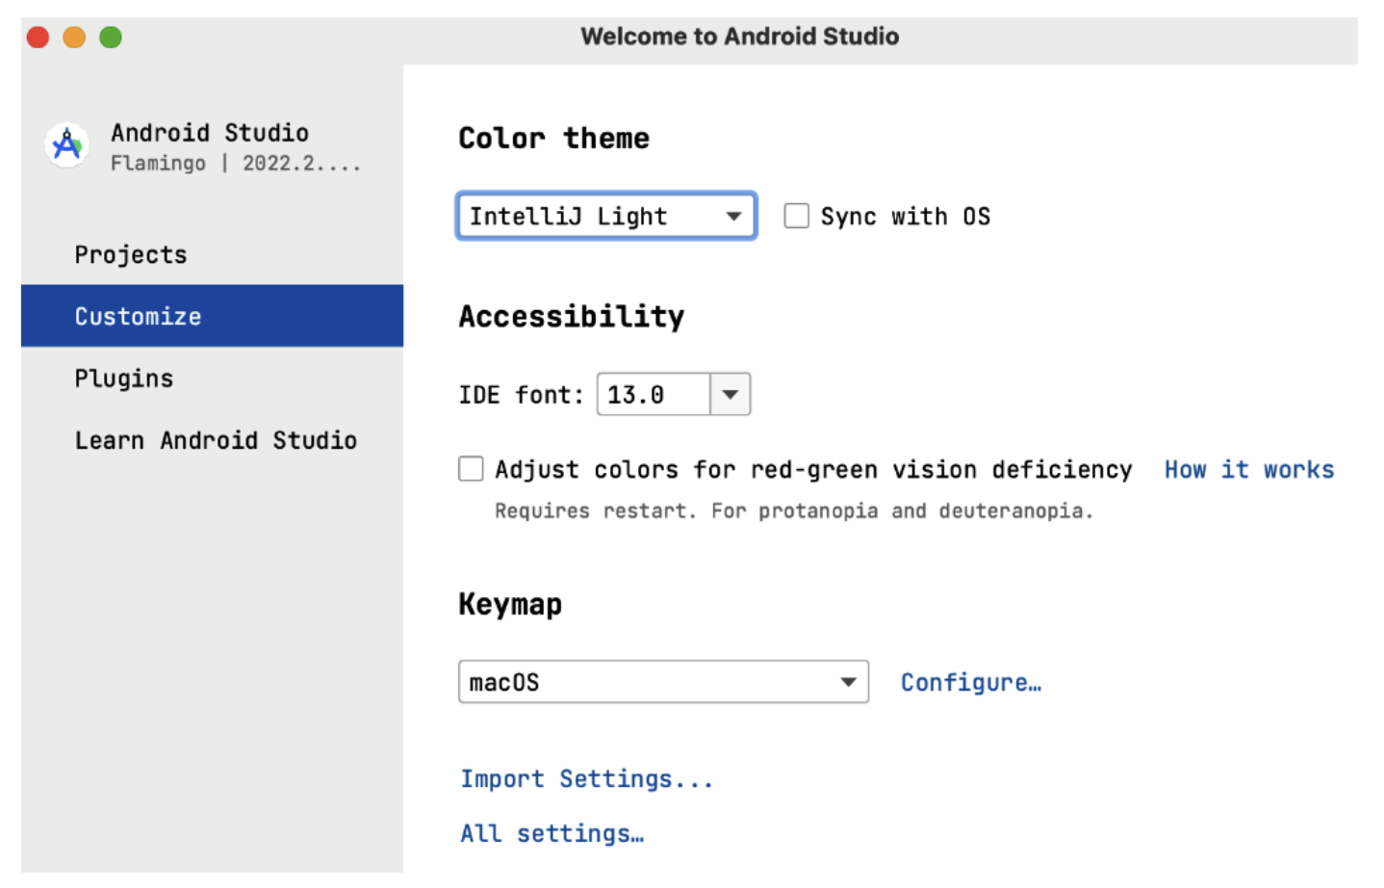Toggle Adjust colors for red-green vision deficiency
This screenshot has height=888, width=1384.
[471, 469]
